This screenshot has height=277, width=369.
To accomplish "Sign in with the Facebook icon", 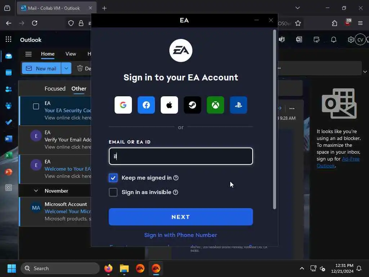I will (146, 105).
